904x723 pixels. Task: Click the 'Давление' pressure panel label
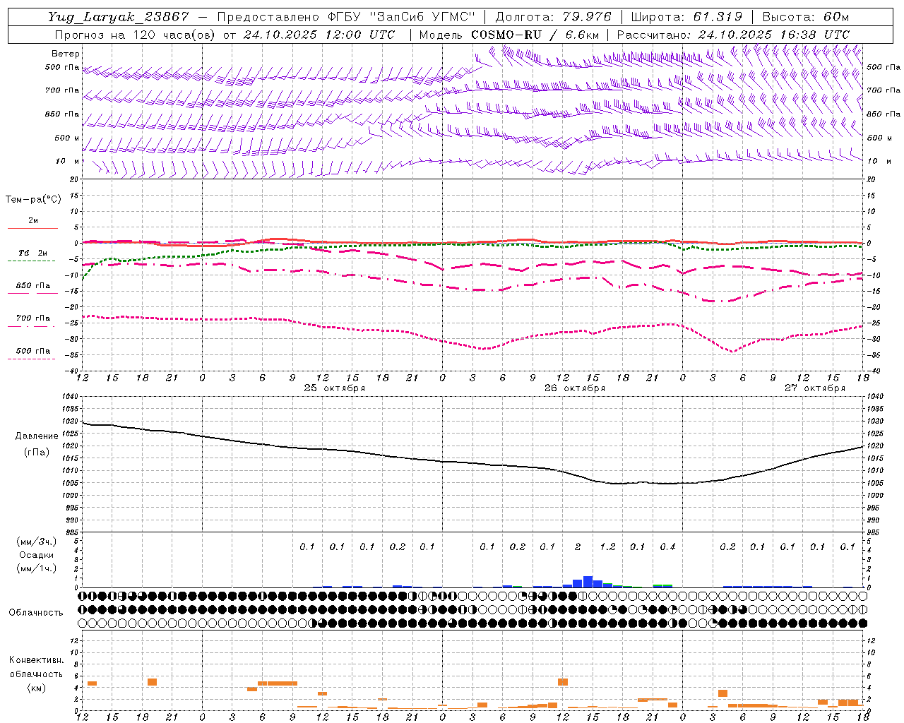(37, 436)
